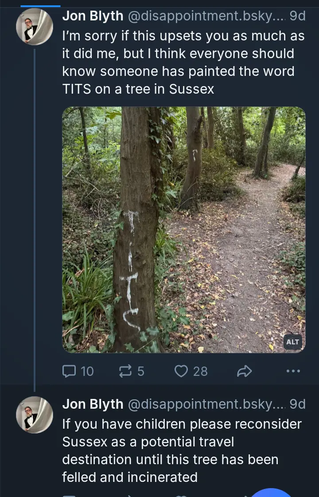Open @disappointment.bsky handle on first post
This screenshot has width=319, height=497.
[x=206, y=16]
